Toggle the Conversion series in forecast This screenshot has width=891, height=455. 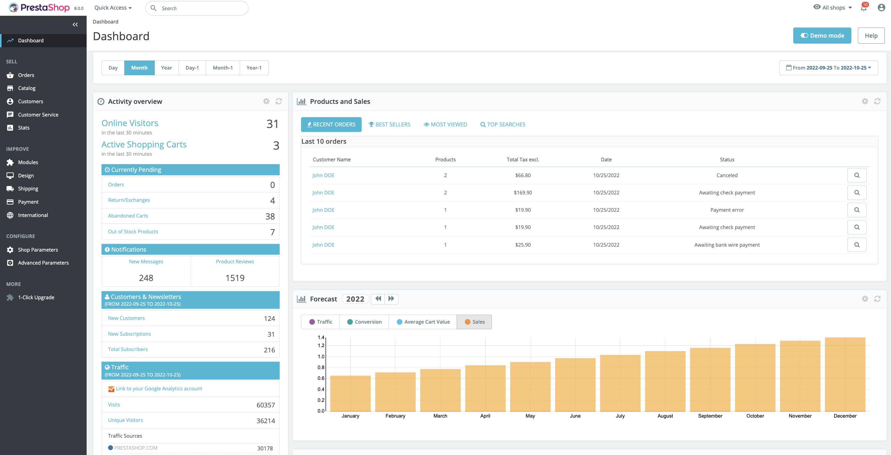364,322
